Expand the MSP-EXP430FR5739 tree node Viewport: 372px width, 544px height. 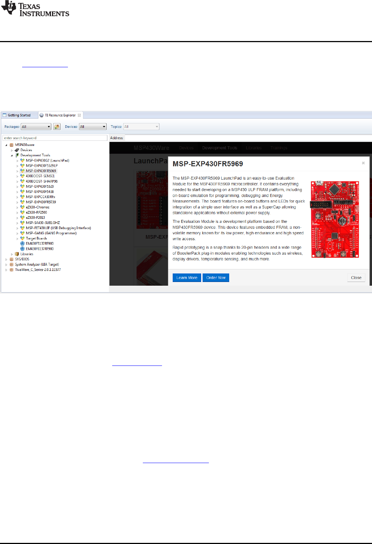click(17, 202)
